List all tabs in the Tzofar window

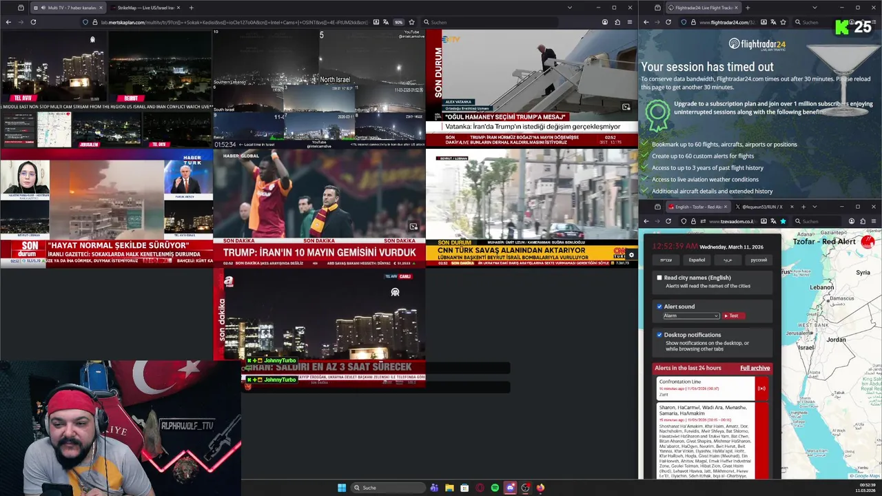(814, 207)
